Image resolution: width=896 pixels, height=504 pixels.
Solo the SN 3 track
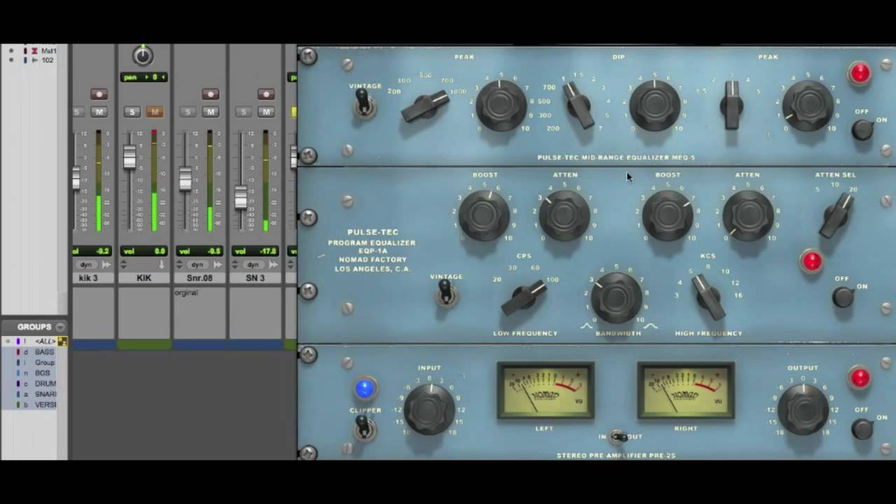[244, 112]
